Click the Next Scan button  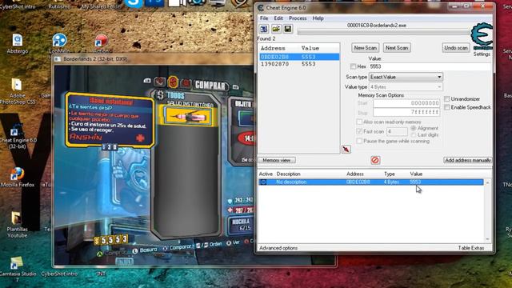coord(397,48)
